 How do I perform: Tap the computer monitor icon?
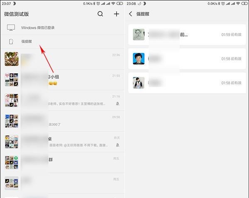[11, 28]
